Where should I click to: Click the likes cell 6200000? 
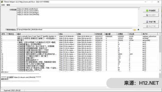121,37
